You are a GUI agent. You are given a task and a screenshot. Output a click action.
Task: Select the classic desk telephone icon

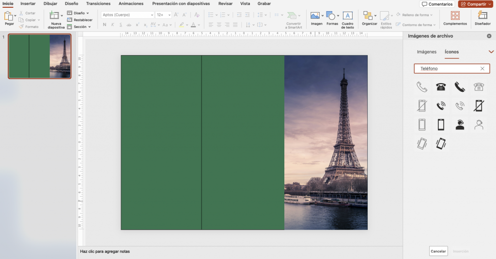441,87
